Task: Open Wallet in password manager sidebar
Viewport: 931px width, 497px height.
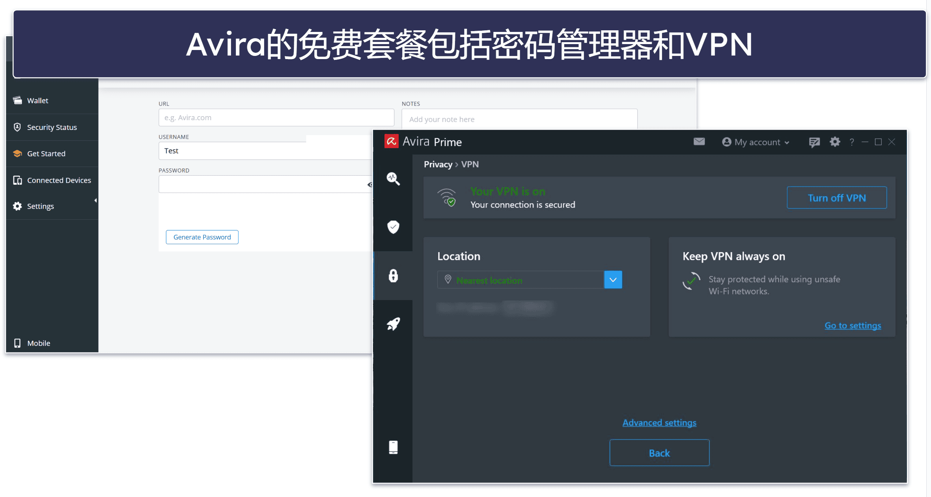Action: (x=52, y=100)
